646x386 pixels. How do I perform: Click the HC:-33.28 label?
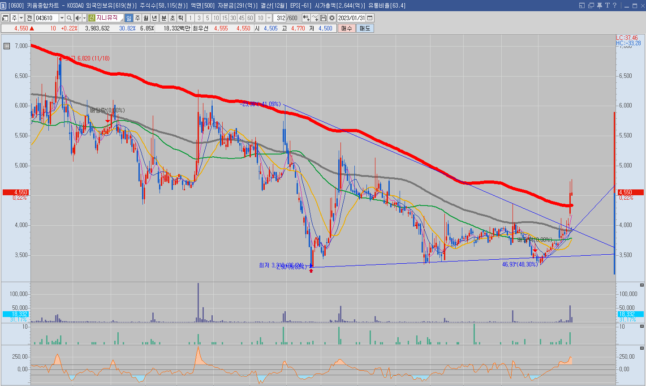click(x=628, y=43)
